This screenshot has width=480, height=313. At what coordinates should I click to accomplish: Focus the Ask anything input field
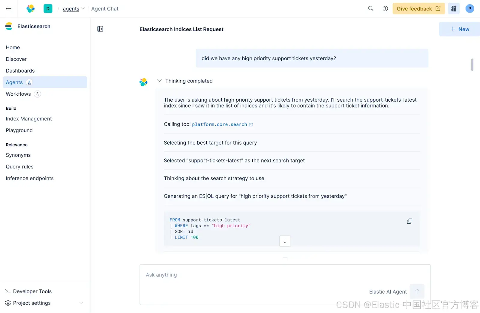[285, 285]
